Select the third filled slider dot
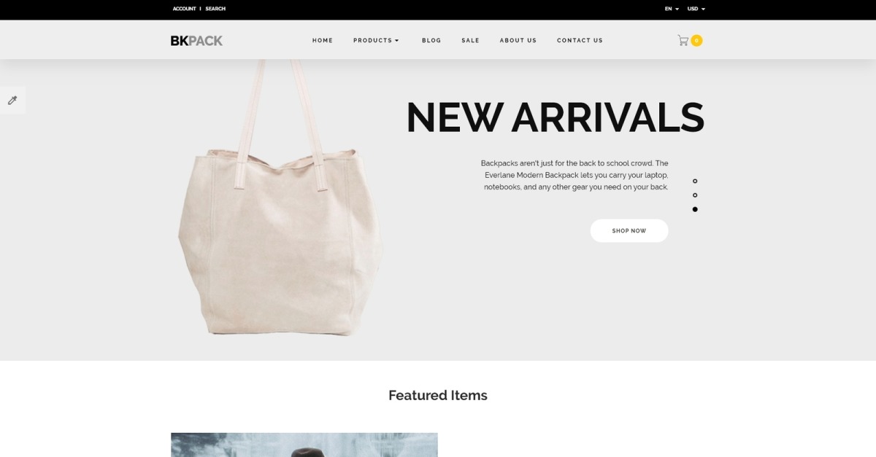Viewport: 876px width, 457px height. click(695, 209)
